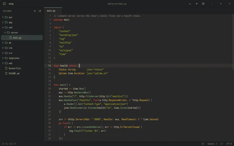Refresh the Explorer tree
234x146 pixels.
[40, 11]
